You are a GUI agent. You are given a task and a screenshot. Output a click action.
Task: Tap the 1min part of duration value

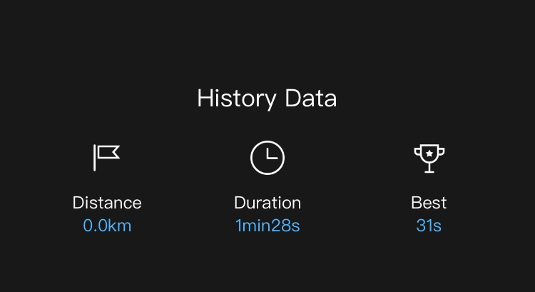tap(253, 226)
